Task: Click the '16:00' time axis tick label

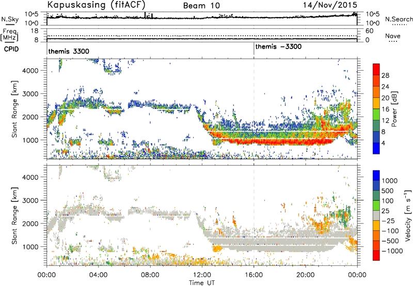Action: tap(253, 275)
